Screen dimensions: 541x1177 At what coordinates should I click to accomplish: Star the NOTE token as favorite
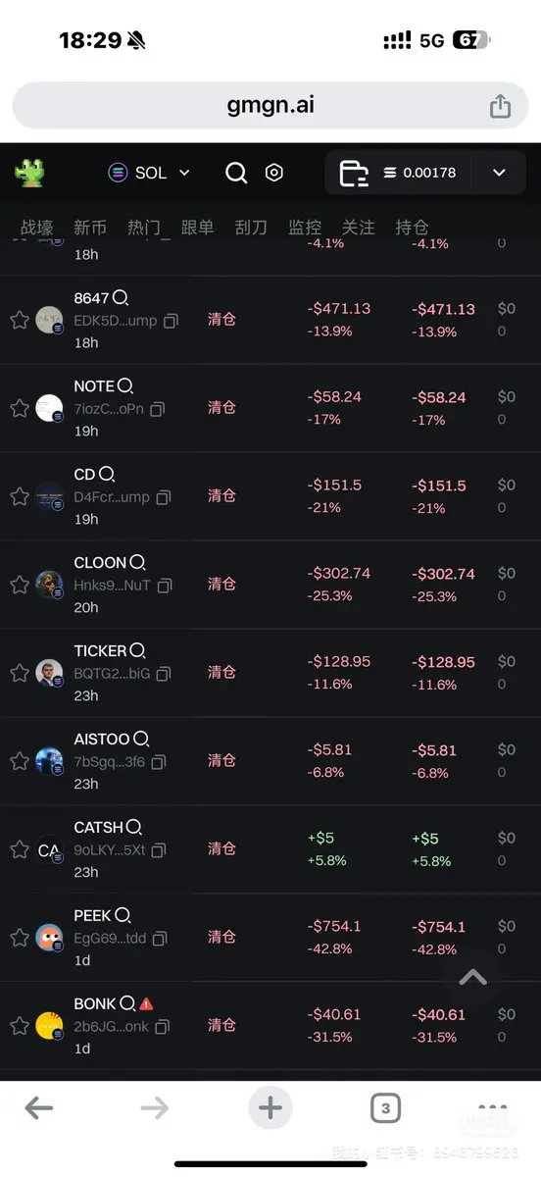[19, 408]
